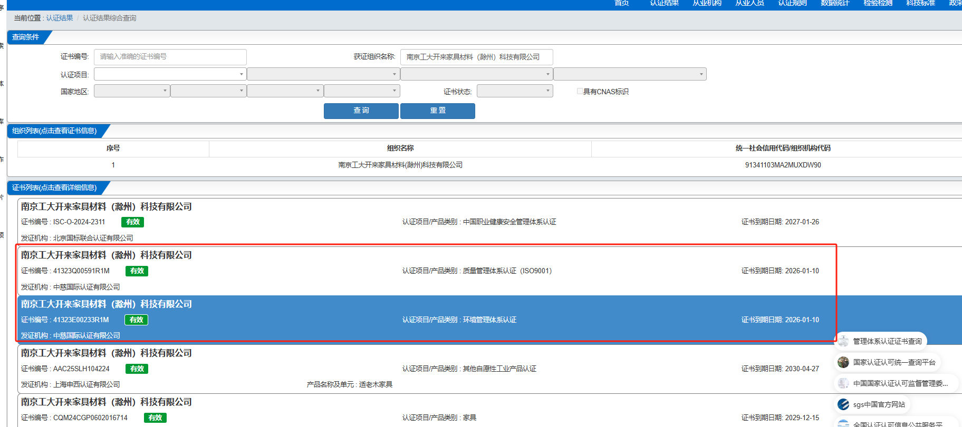Click the 有效 badge beside certificate AAC25SLH104224
Screen dimensions: 962x427
[137, 369]
